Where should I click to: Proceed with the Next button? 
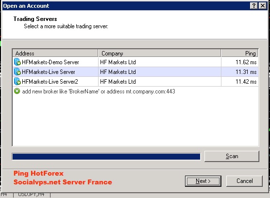[203, 181]
